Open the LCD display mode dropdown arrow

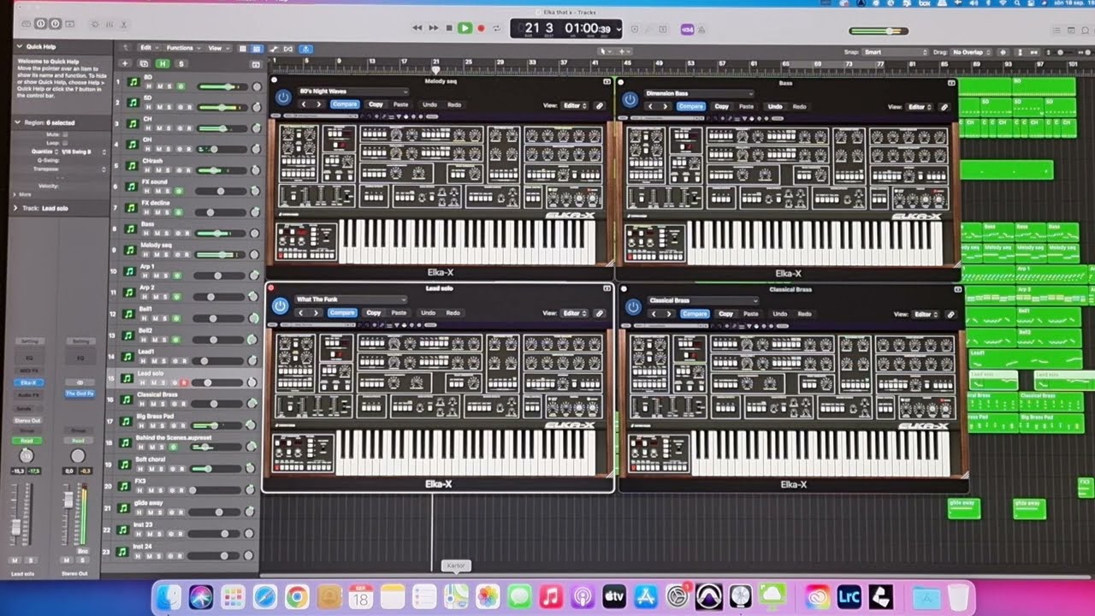pos(618,29)
